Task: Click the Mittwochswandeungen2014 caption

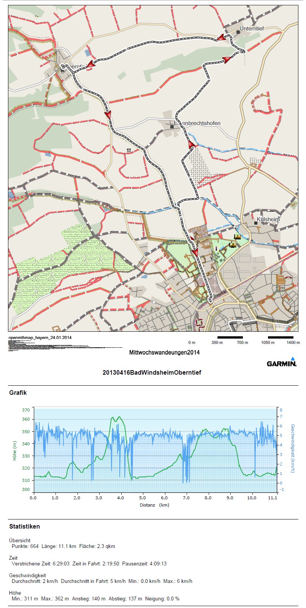Action: coord(164,352)
